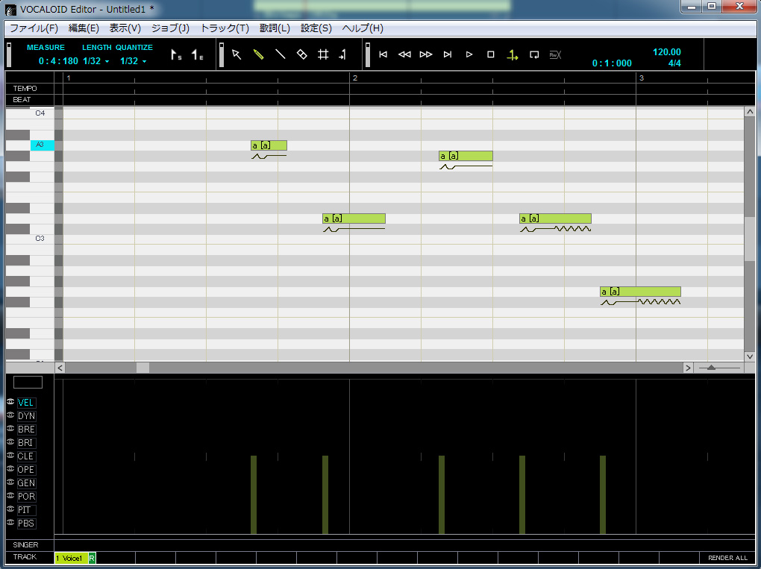
Task: Toggle the eye icon next to BRI
Action: click(x=10, y=442)
